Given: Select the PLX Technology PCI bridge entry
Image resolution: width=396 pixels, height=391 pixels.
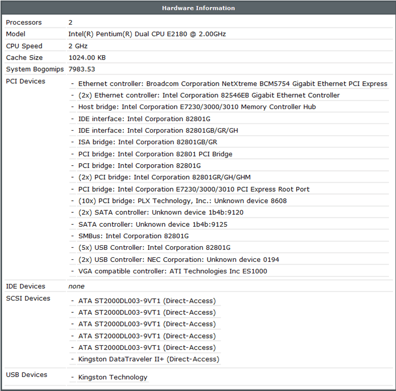Looking at the screenshot, I should click(182, 201).
